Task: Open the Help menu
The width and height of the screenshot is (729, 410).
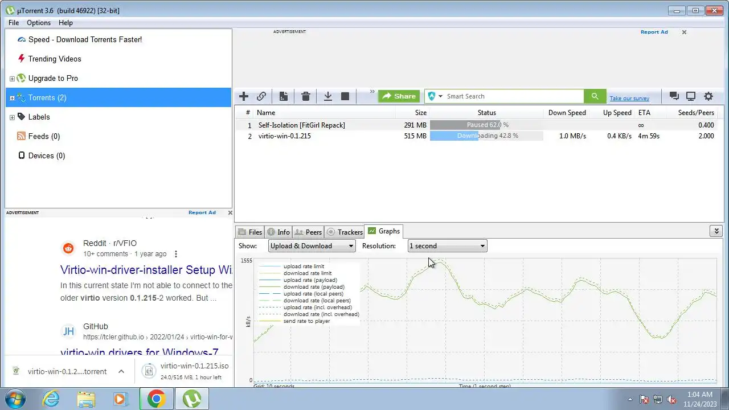Action: 65,23
